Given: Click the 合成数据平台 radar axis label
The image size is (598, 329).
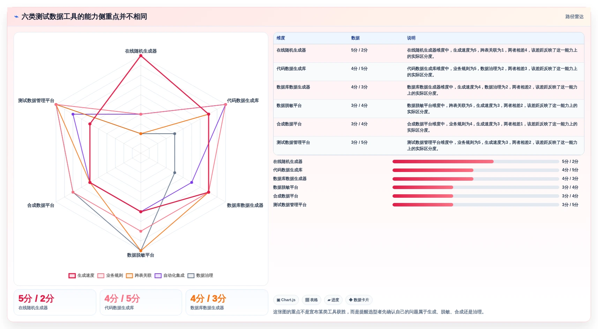Looking at the screenshot, I should [x=41, y=205].
